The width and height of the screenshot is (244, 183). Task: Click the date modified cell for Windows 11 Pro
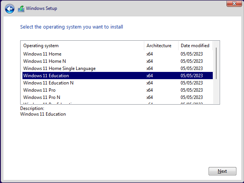point(191,90)
